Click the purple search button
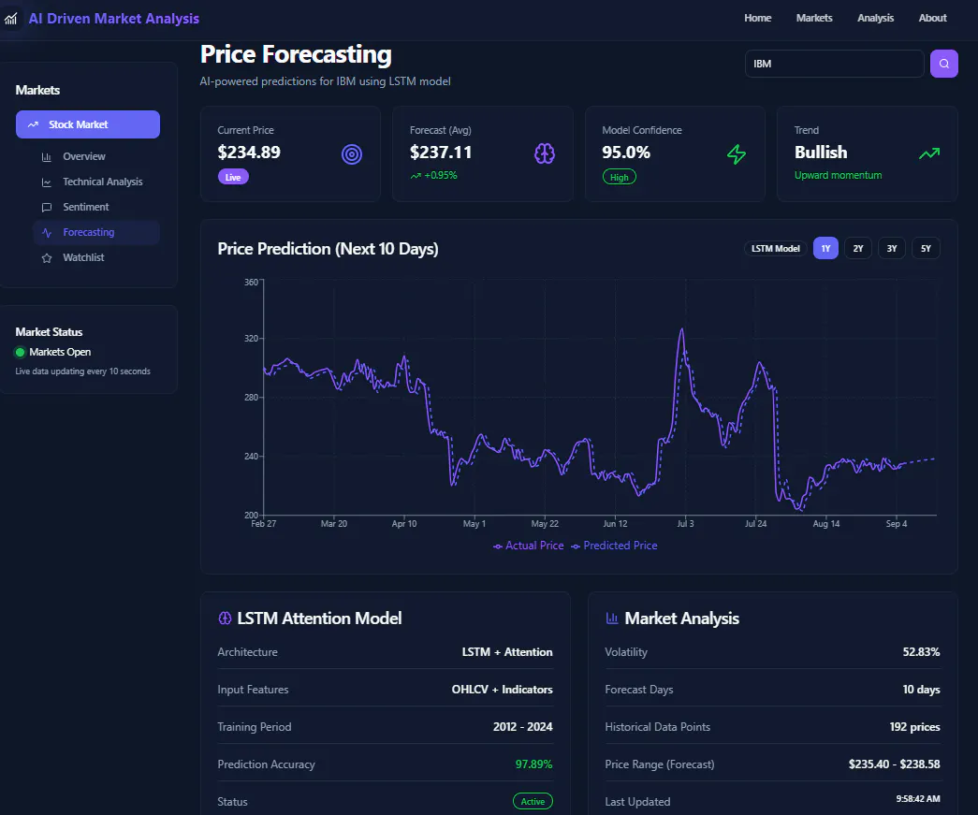The height and width of the screenshot is (815, 978). pos(943,64)
